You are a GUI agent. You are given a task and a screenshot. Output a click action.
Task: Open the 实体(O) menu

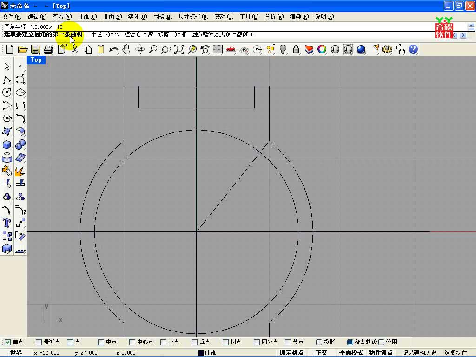pos(138,17)
